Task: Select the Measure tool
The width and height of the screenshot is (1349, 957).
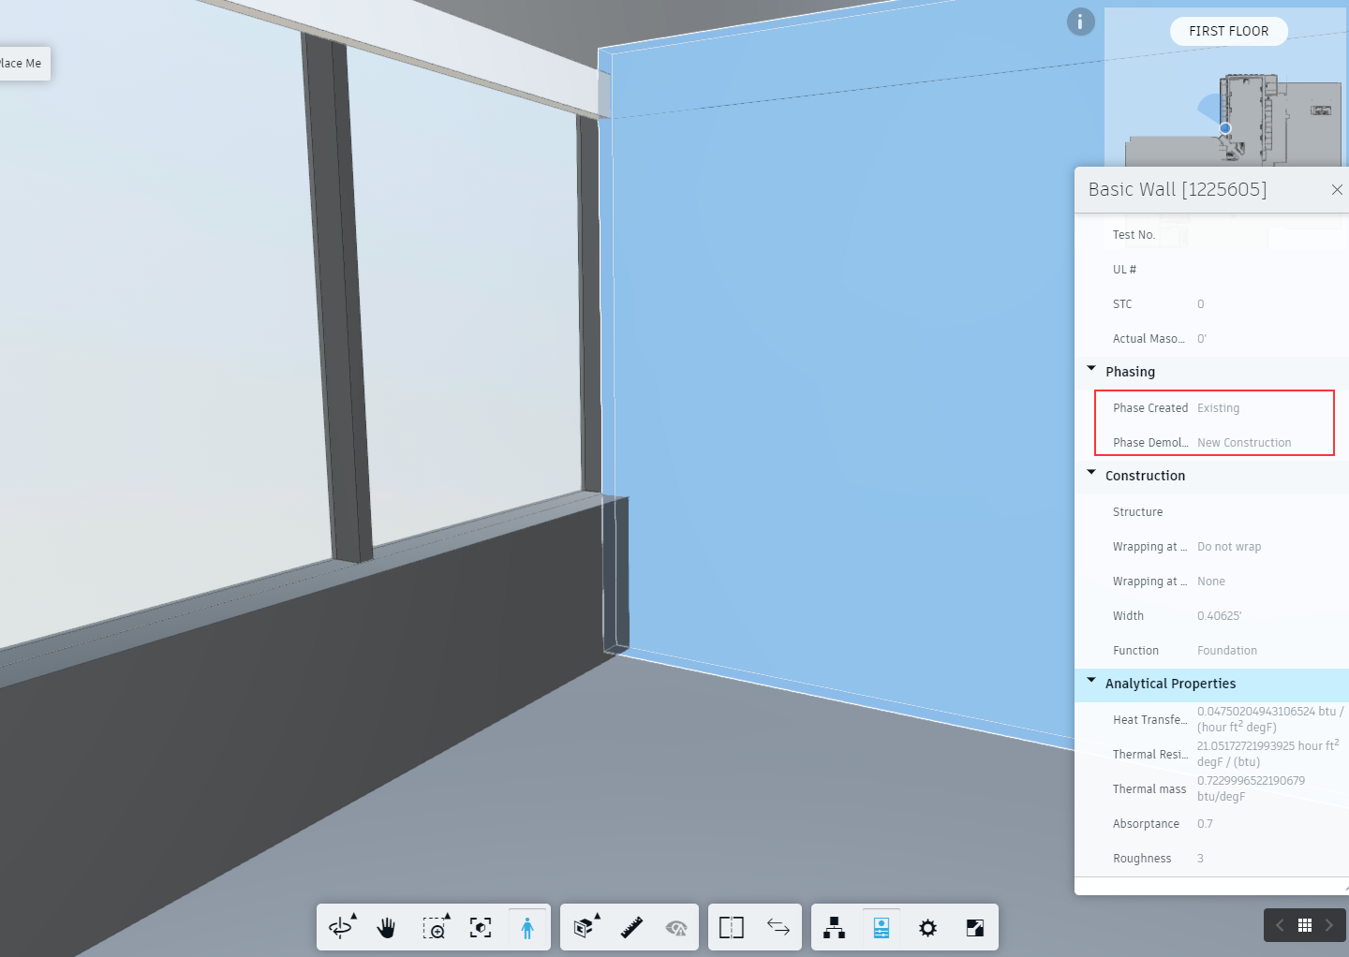Action: click(x=630, y=927)
